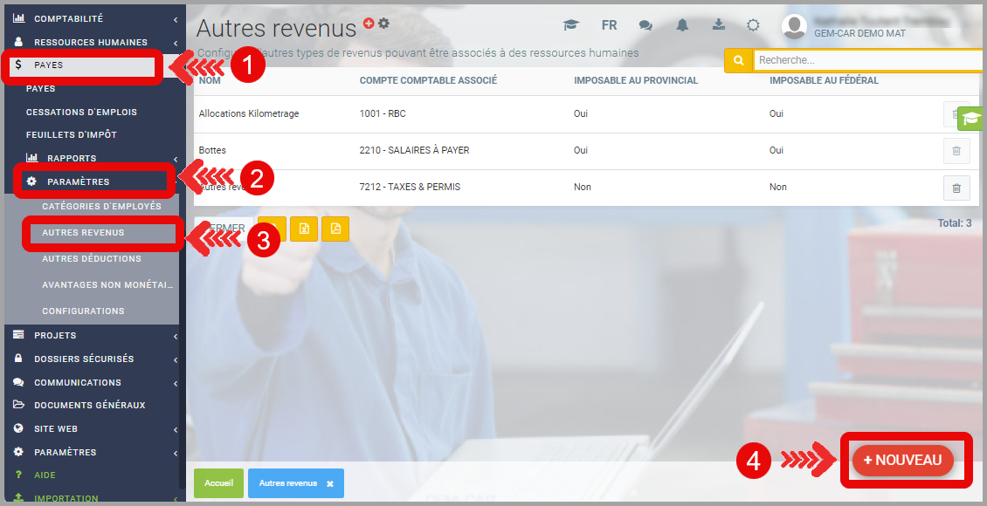Select Cessations d'emplois from the sidebar
The height and width of the screenshot is (506, 987).
tap(81, 113)
